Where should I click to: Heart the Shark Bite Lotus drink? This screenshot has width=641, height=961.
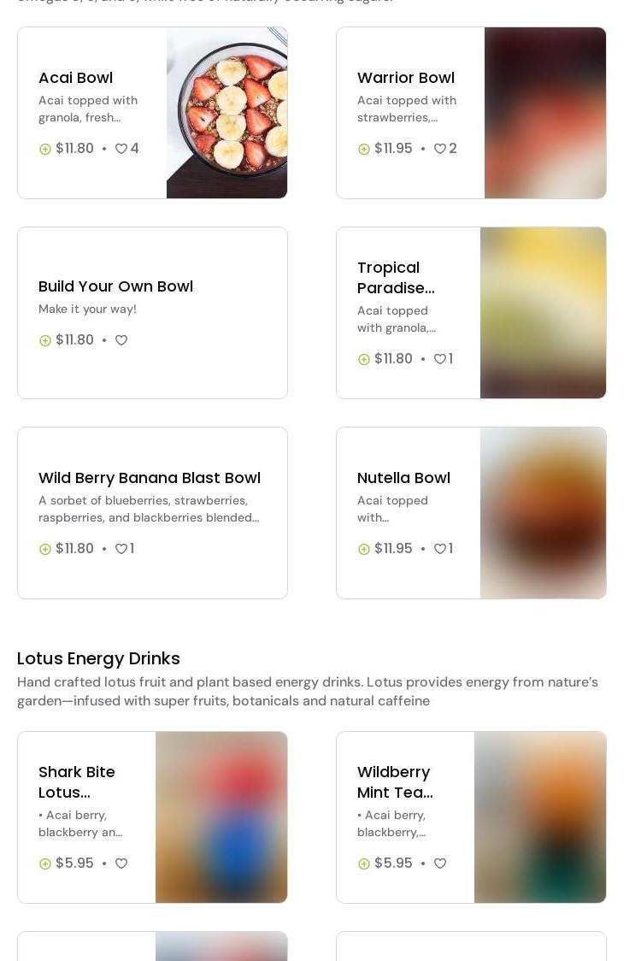click(x=121, y=864)
